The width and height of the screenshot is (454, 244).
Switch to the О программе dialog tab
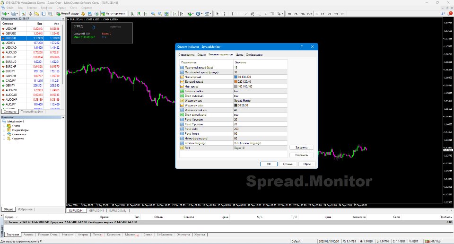(x=186, y=55)
